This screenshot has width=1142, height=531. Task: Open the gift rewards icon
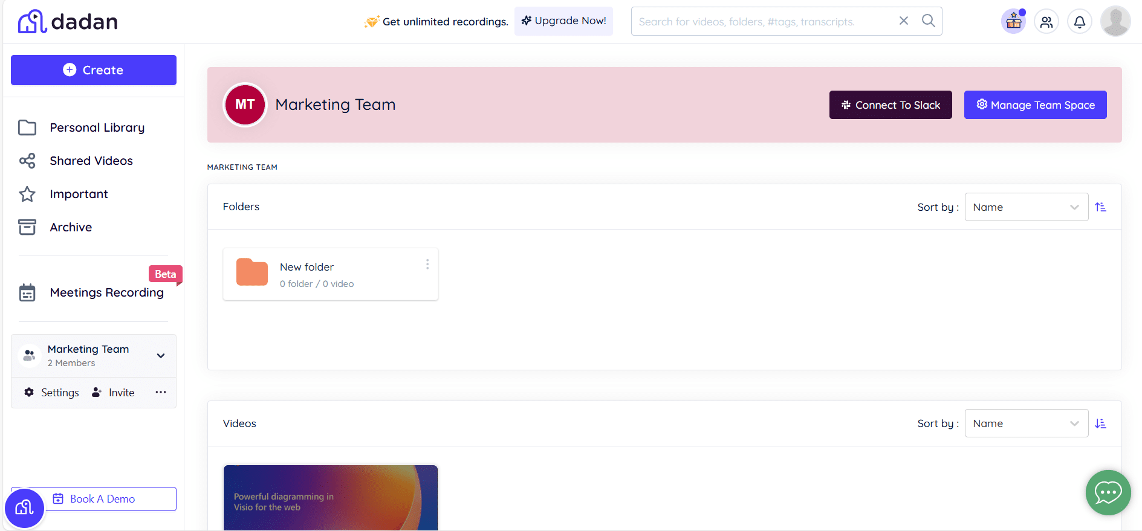1014,22
